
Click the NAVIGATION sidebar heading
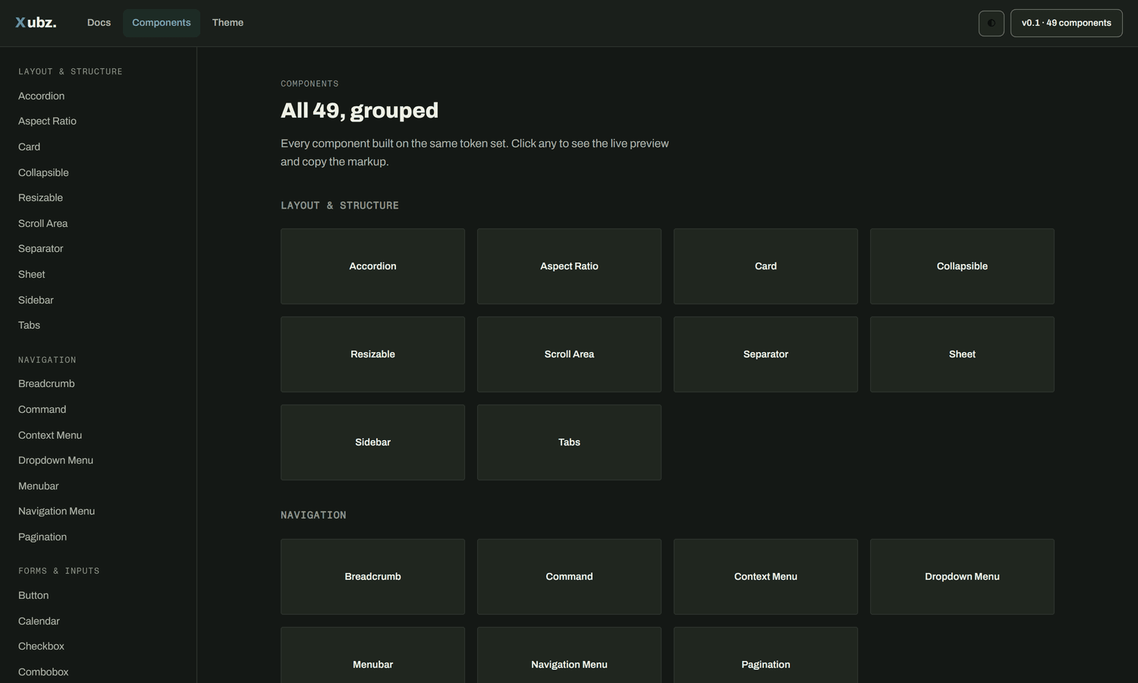click(x=47, y=360)
